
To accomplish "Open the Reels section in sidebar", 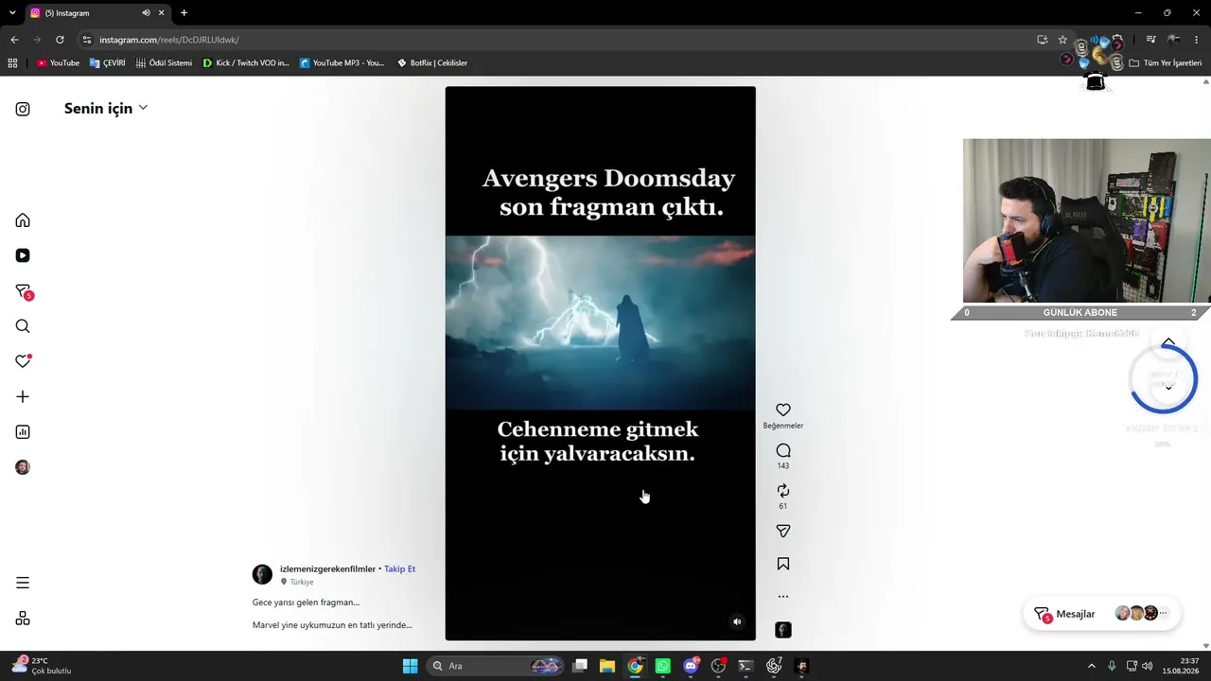I will 23,255.
